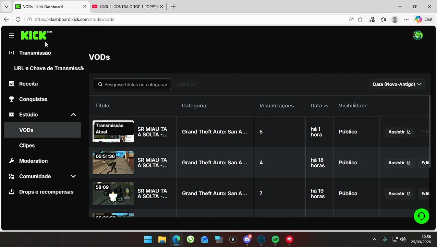Screen dimensions: 437x247
Task: Go back in the browser
Action: pyautogui.click(x=6, y=19)
